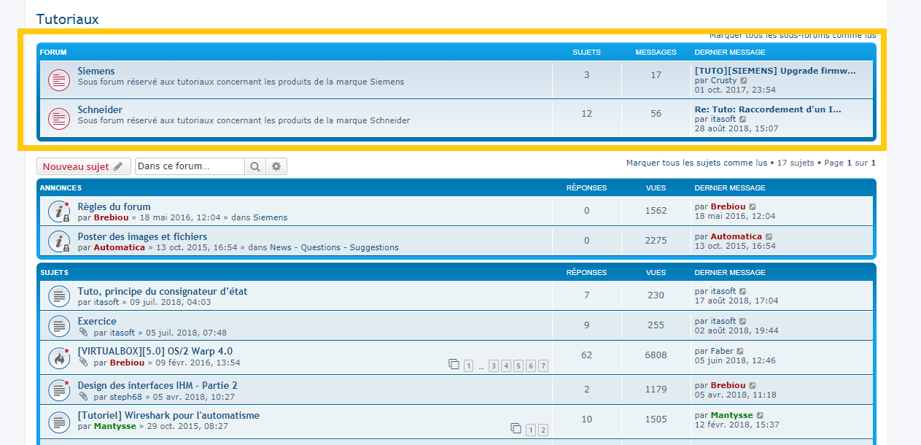921x445 pixels.
Task: Go to page 2 of Wireshark tutorial
Action: pos(543,430)
